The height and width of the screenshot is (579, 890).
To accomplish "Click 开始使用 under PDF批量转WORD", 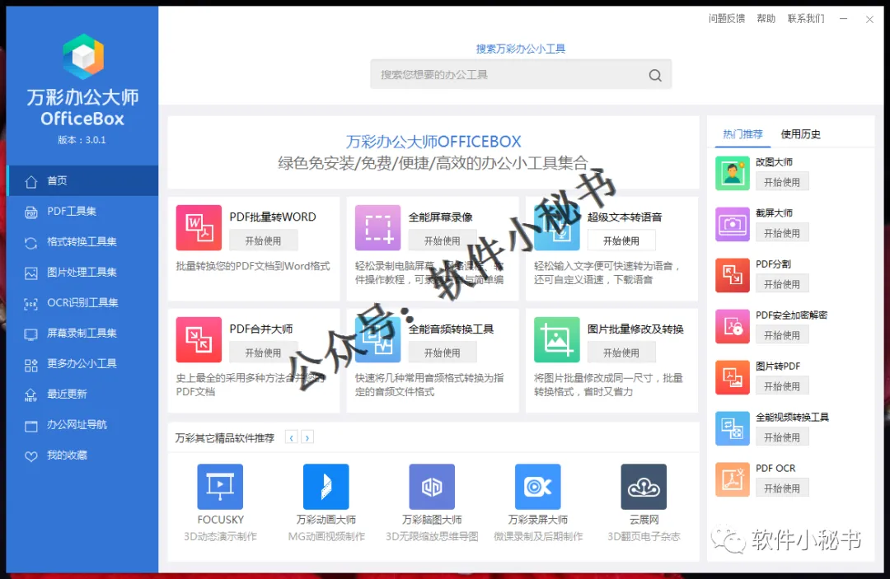I will 263,240.
